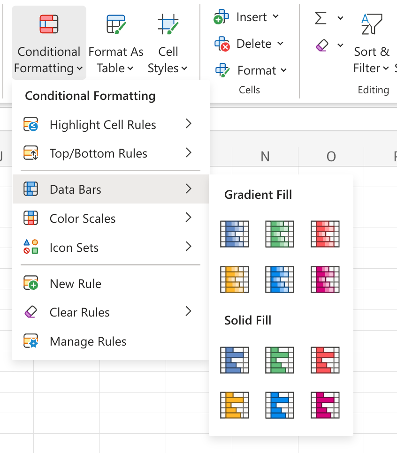
Task: Apply the green solid fill data bar
Action: 280,360
